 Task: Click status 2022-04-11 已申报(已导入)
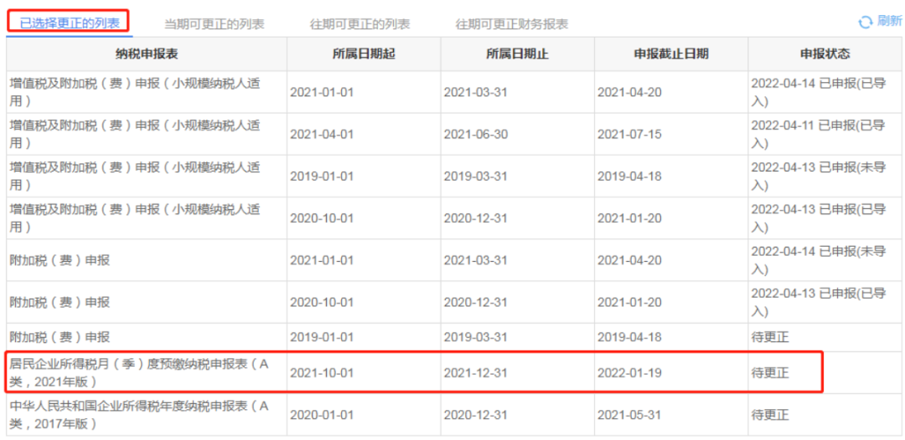point(819,134)
